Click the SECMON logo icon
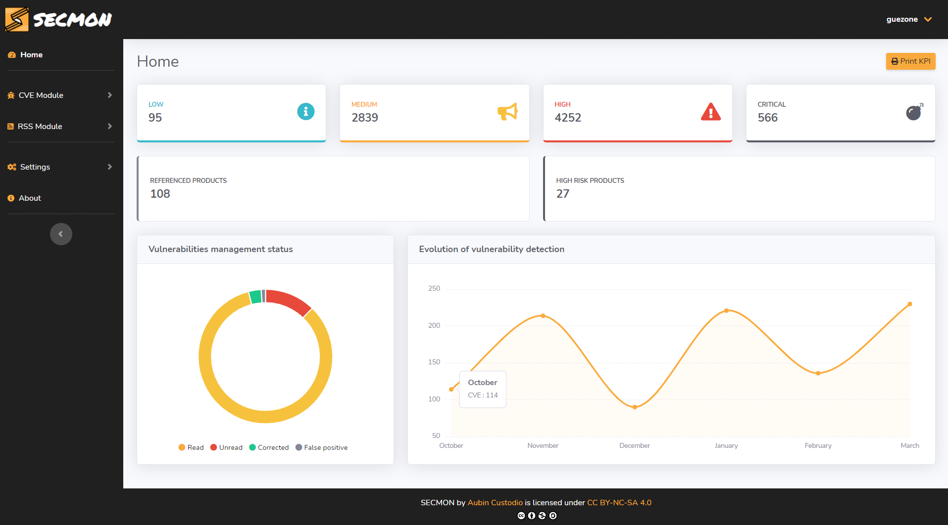Image resolution: width=948 pixels, height=525 pixels. [16, 19]
